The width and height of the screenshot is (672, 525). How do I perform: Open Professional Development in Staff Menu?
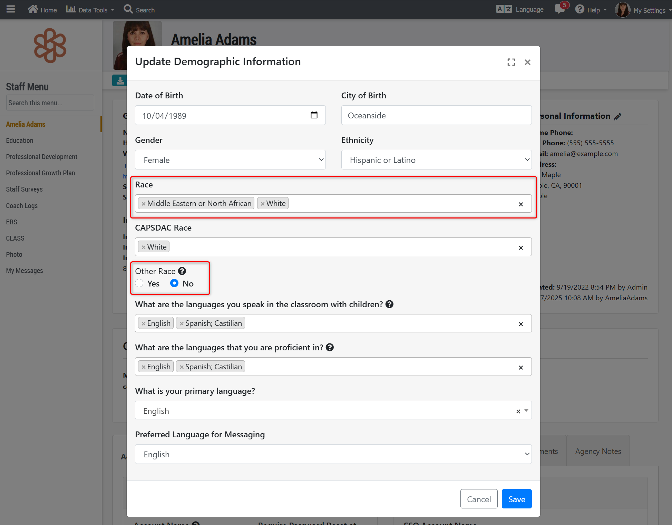tap(42, 157)
